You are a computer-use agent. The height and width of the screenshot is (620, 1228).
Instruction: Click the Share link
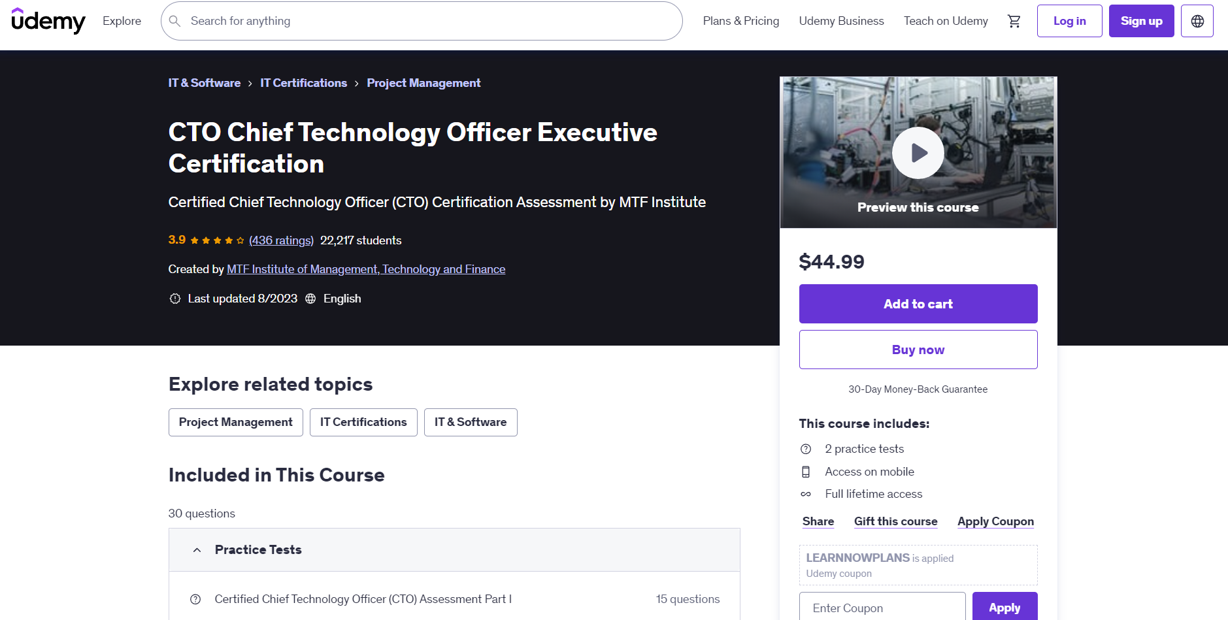point(818,521)
